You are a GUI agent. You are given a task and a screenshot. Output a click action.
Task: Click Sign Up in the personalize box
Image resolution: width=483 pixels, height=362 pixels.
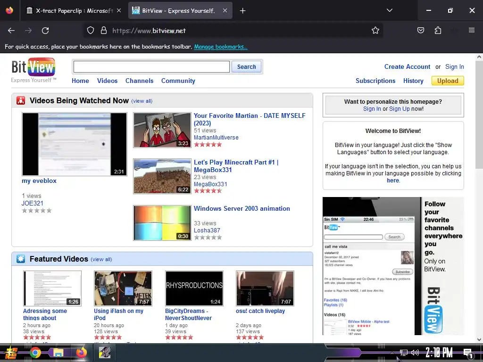point(399,109)
